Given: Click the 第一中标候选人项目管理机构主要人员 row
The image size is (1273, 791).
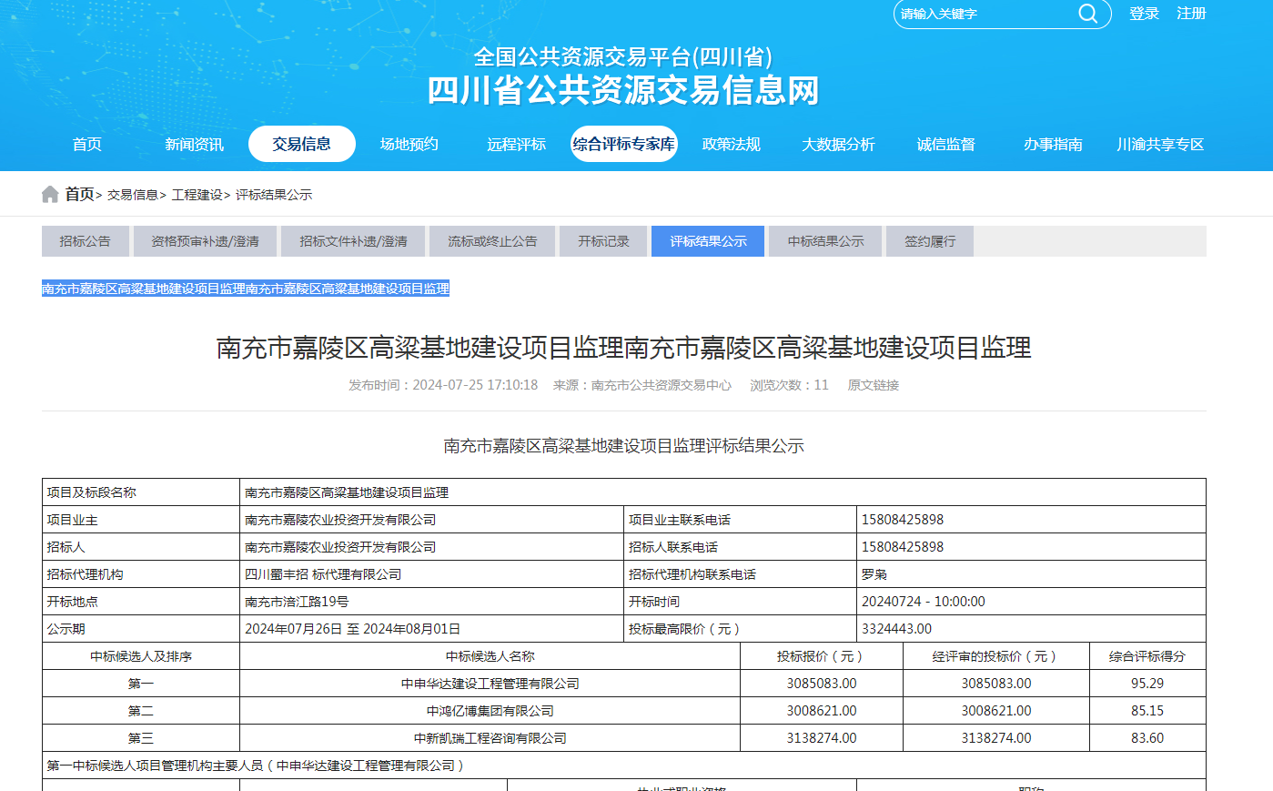Looking at the screenshot, I should pos(624,766).
